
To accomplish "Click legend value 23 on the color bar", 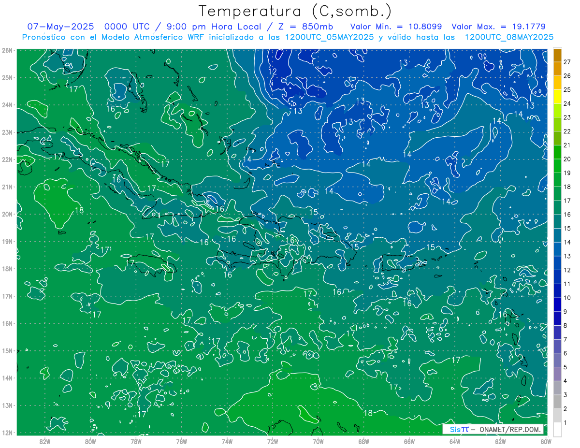I will tap(567, 117).
